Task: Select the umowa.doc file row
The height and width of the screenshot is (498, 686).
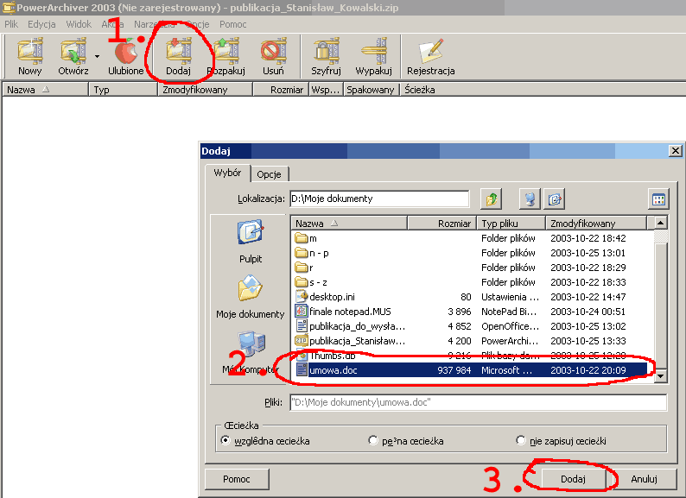Action: (469, 370)
